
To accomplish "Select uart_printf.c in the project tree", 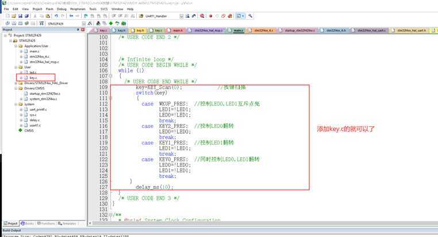I will pyautogui.click(x=38, y=110).
